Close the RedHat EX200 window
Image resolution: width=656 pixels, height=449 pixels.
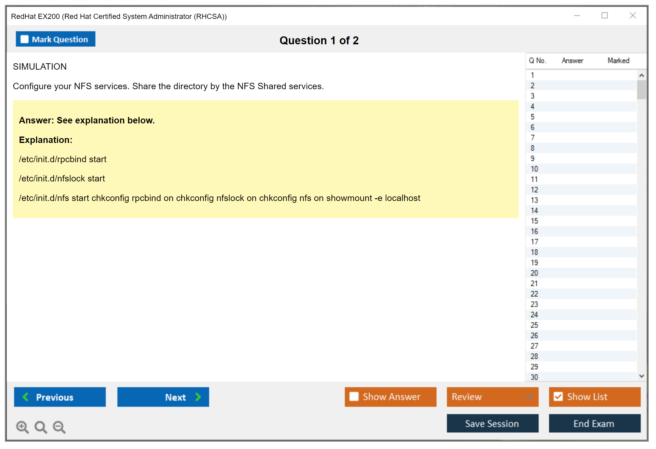(x=633, y=16)
